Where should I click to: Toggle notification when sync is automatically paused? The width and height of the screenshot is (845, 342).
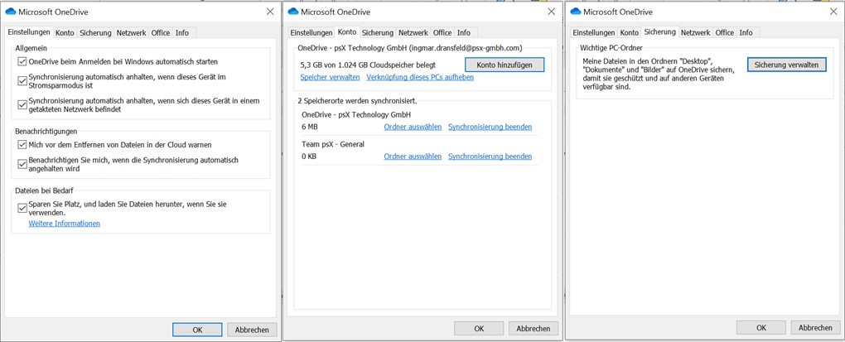point(23,164)
